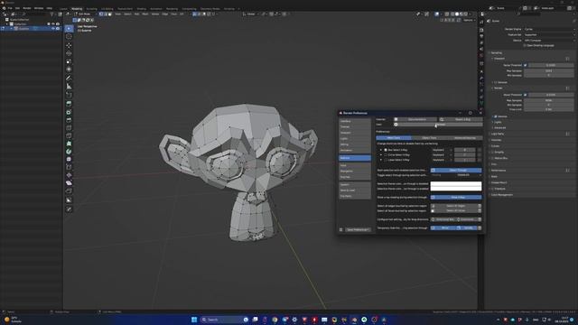Image resolution: width=578 pixels, height=325 pixels.
Task: Select the Transform tool in the left toolbar
Action: (69, 70)
